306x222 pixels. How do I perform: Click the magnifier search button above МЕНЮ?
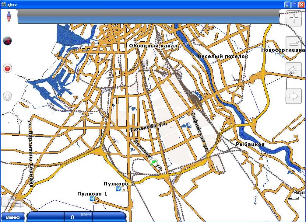(x=12, y=201)
